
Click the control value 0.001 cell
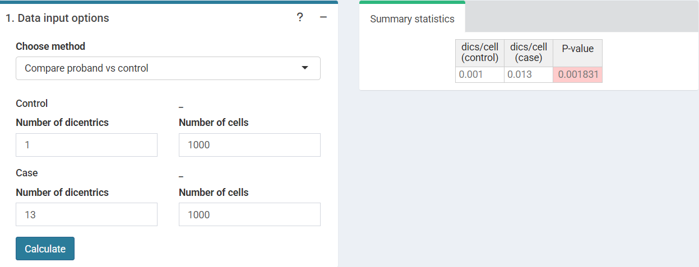480,74
